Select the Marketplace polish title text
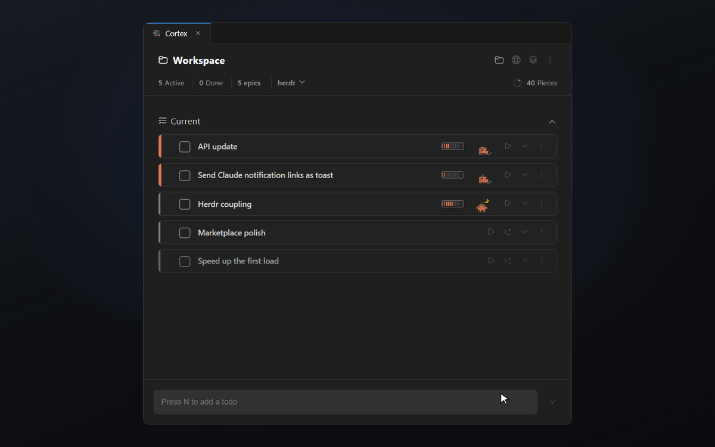Screen dimensions: 715x447 click(232, 232)
